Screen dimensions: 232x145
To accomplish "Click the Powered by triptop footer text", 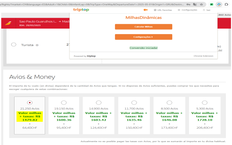I will [85, 56].
